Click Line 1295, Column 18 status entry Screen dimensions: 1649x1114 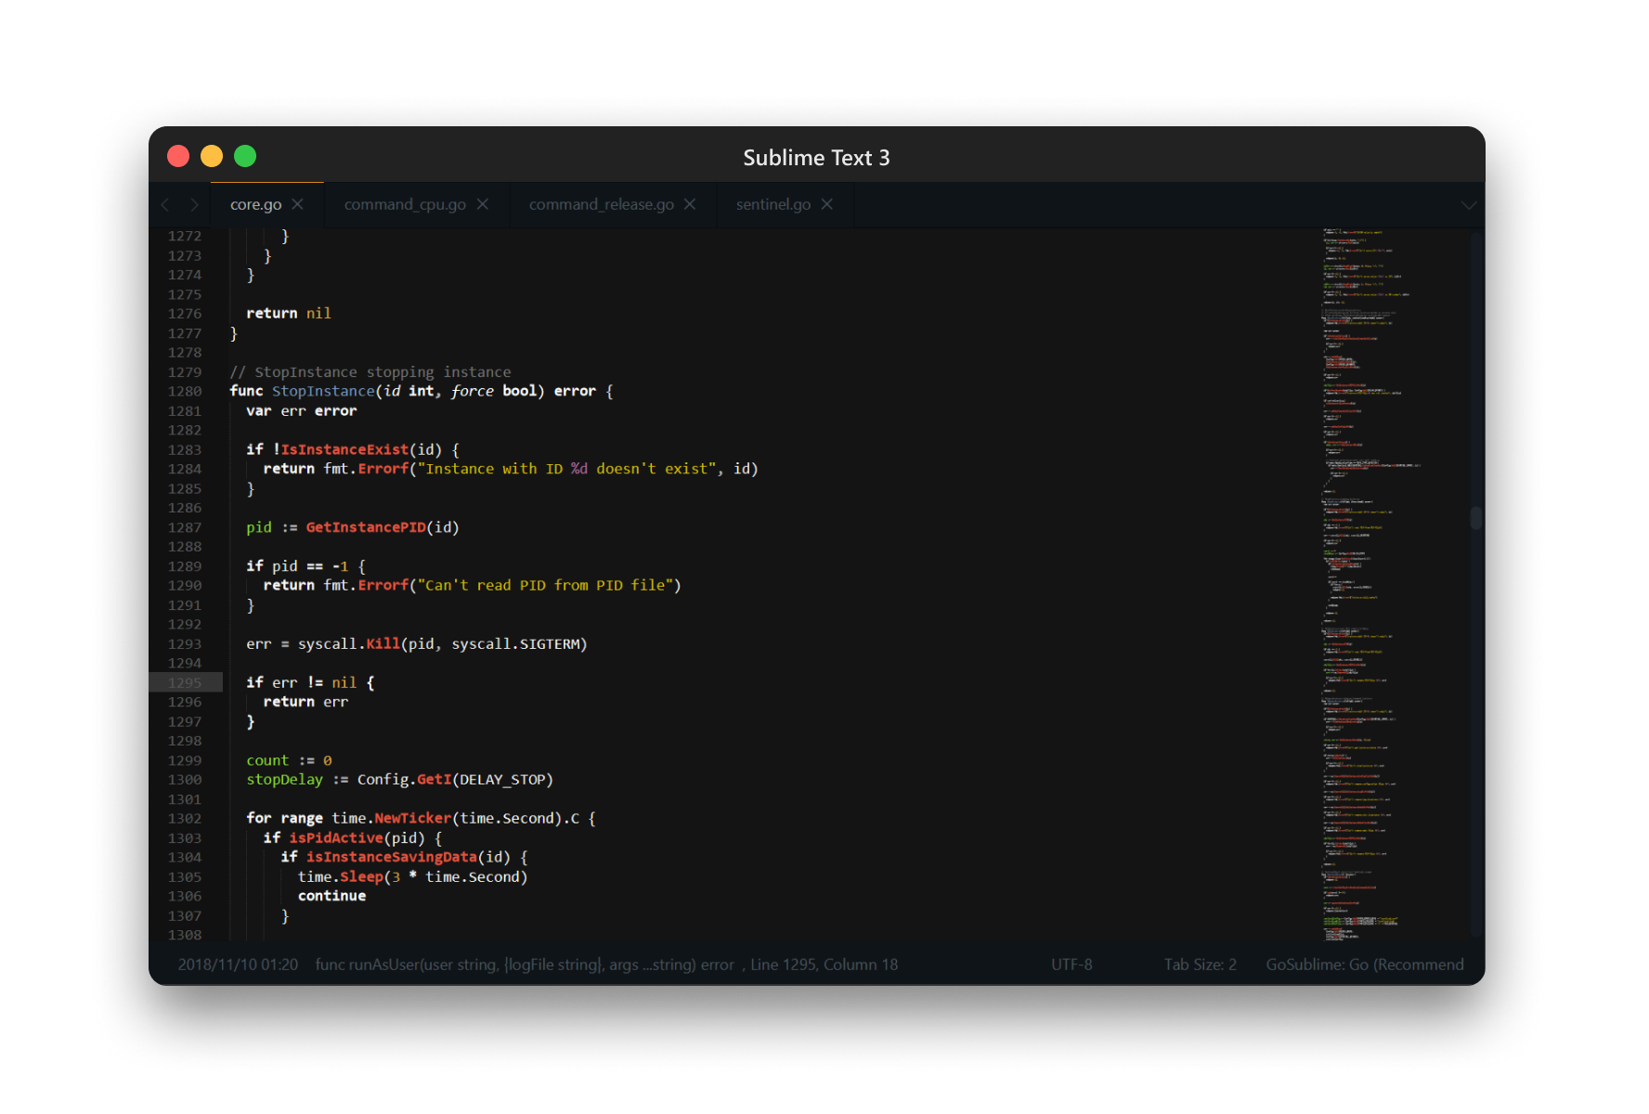point(824,965)
